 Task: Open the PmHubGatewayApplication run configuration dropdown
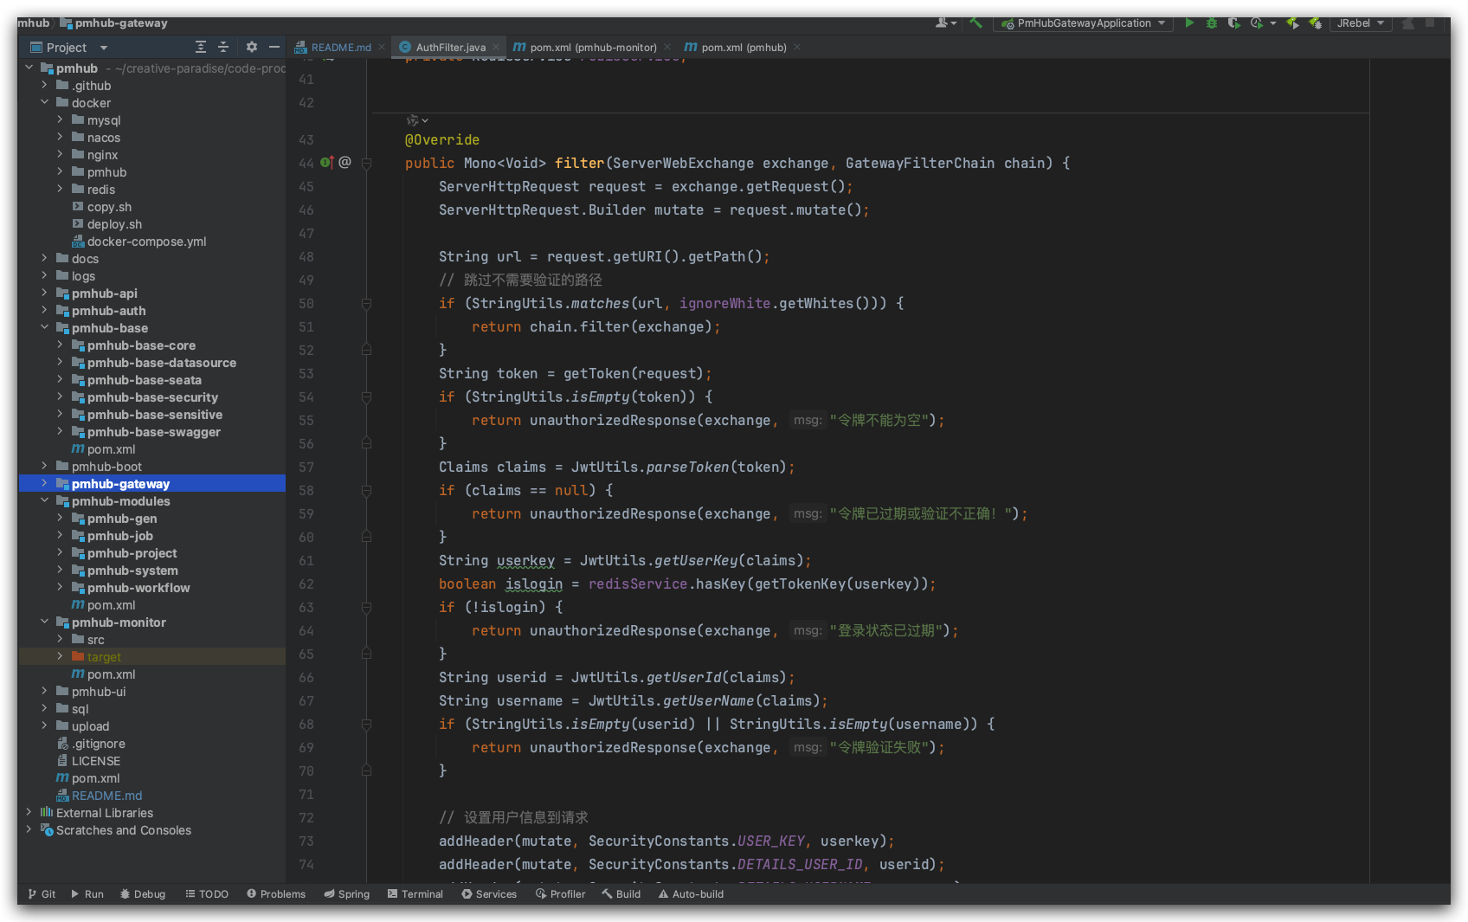(1084, 23)
